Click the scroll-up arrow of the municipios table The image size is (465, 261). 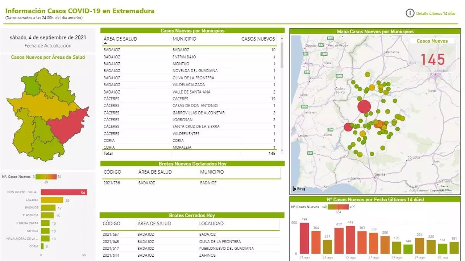pyautogui.click(x=282, y=38)
